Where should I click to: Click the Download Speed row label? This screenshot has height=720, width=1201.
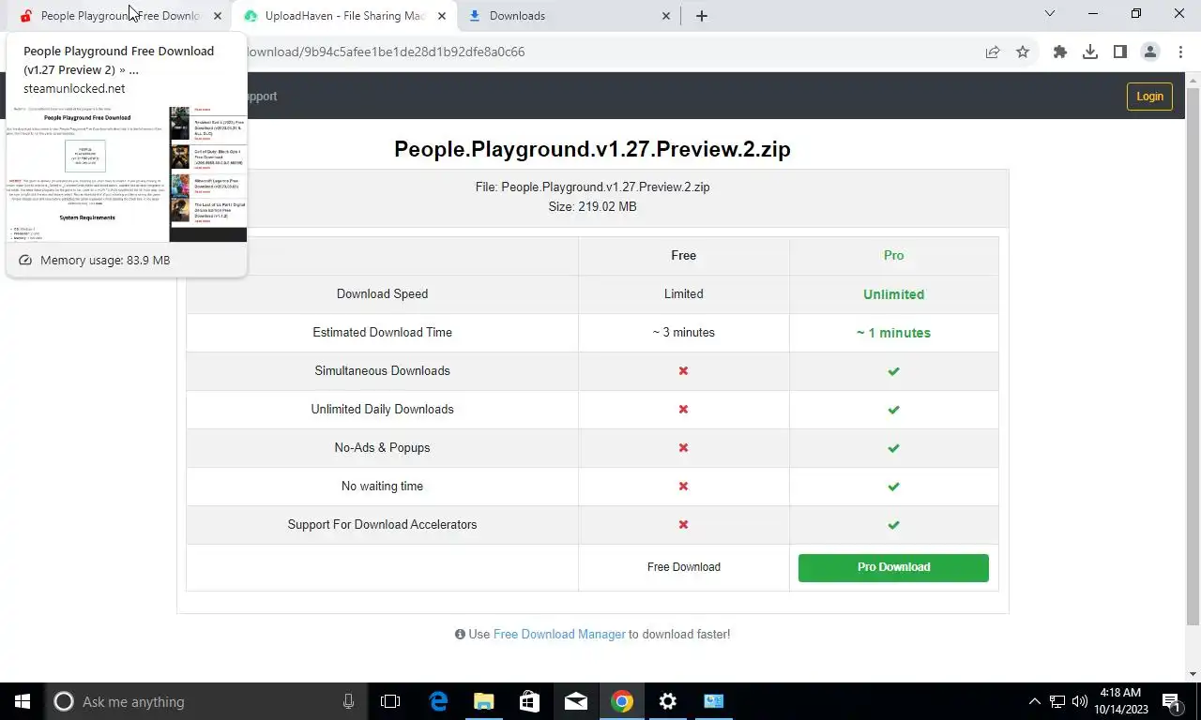382,294
